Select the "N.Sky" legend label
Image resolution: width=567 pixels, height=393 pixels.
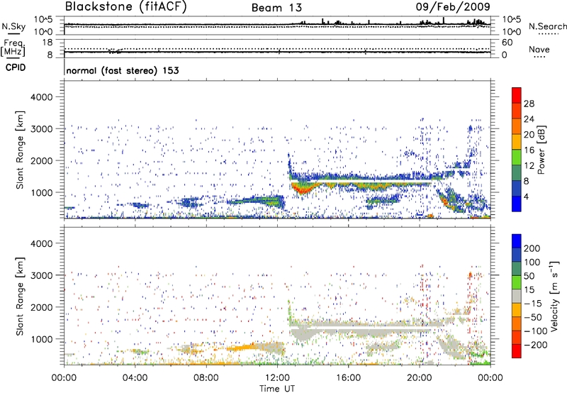tap(13, 26)
